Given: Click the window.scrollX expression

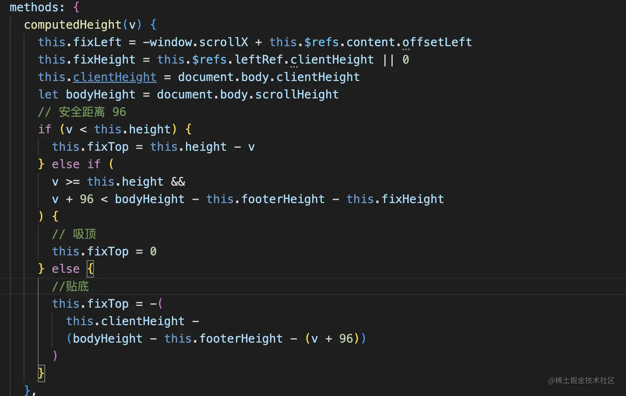Looking at the screenshot, I should 198,42.
